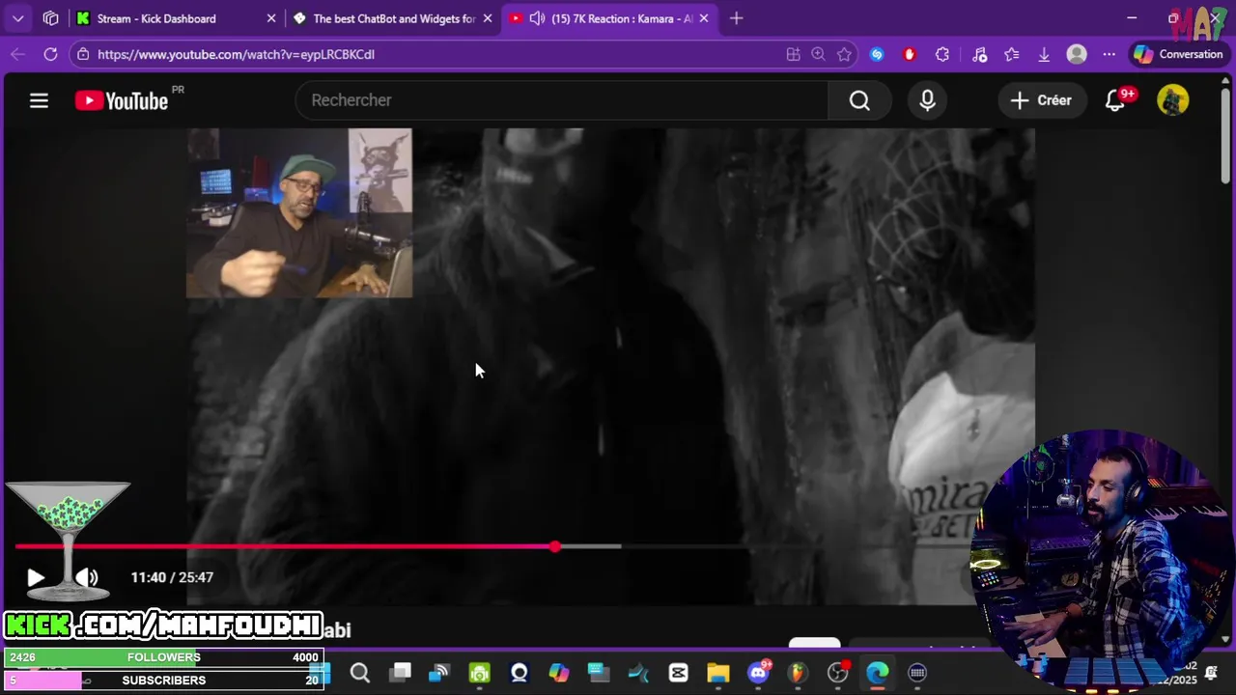The image size is (1236, 695).
Task: Open the YouTube guide hamburger menu
Action: [39, 100]
